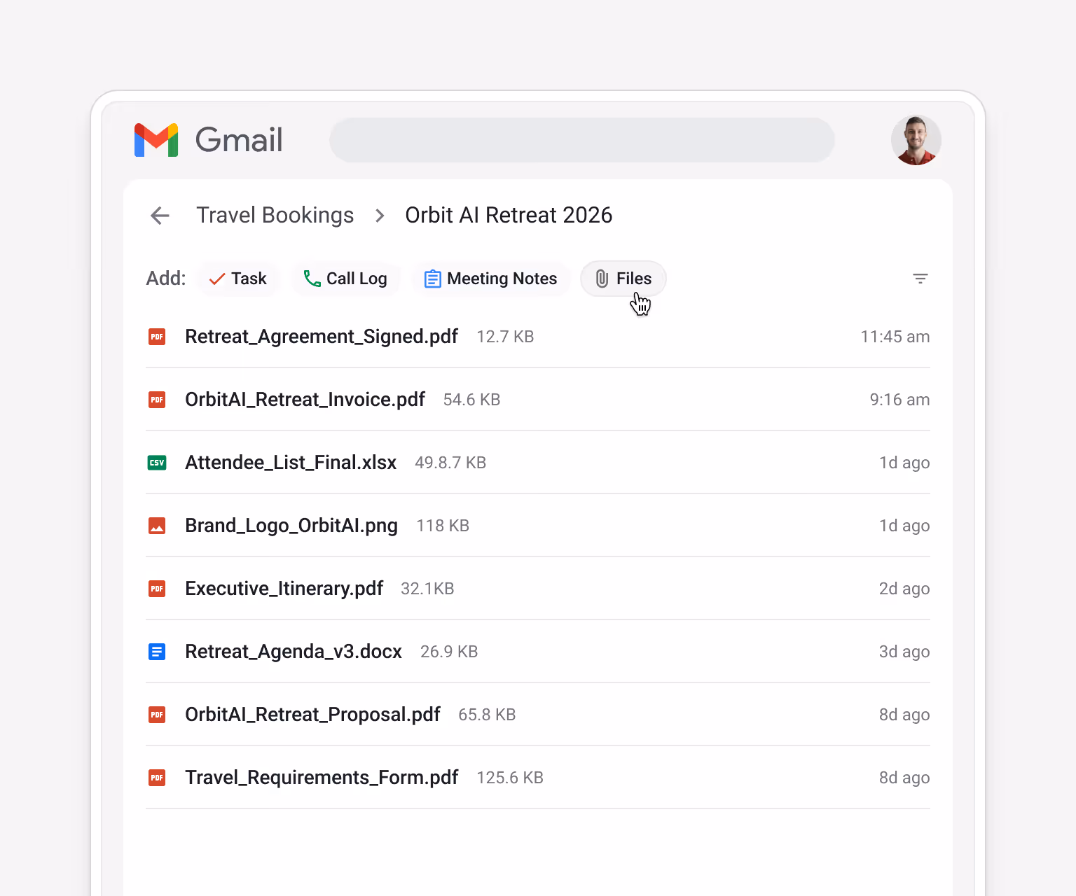Click the Gmail M logo icon
Viewport: 1076px width, 896px height.
[x=156, y=140]
